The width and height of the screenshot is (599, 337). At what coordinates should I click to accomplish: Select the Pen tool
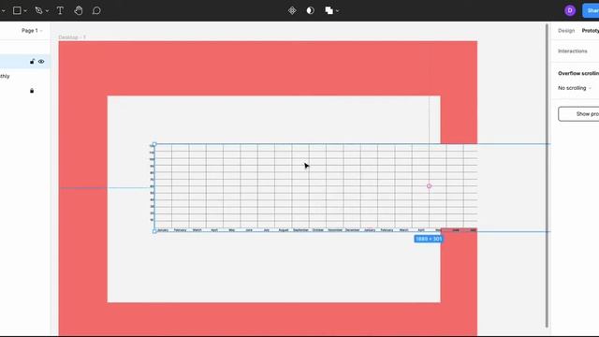pyautogui.click(x=38, y=10)
